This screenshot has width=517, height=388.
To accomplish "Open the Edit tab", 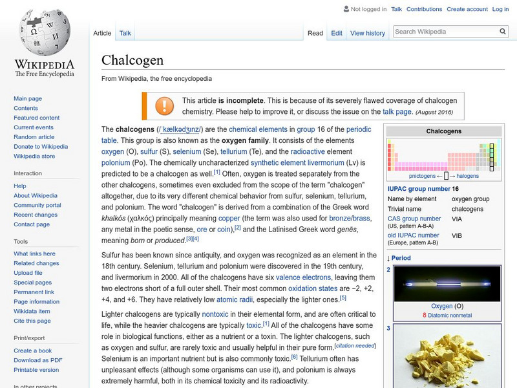I will pos(337,33).
